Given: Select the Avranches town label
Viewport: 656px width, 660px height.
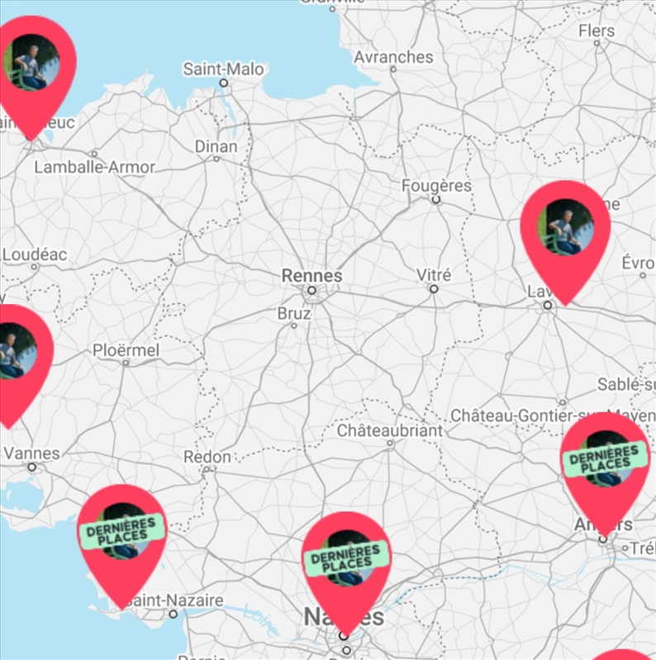Looking at the screenshot, I should click(x=393, y=57).
